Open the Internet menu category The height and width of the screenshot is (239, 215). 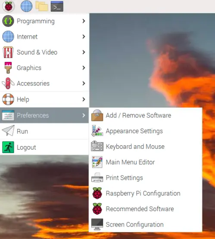44,37
